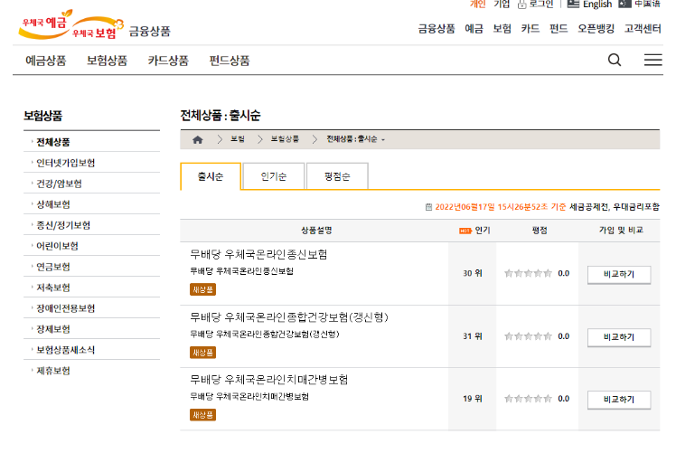Open 무배당 우체국온라인종신보험 product title
The width and height of the screenshot is (676, 453).
pos(258,255)
